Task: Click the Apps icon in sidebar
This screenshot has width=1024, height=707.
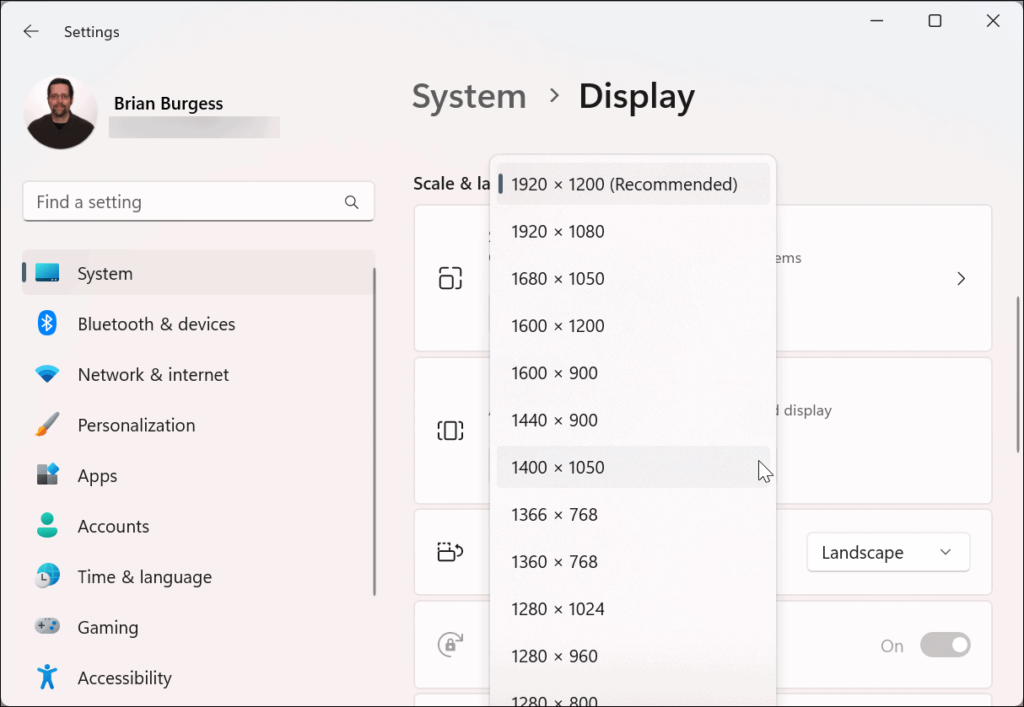Action: pyautogui.click(x=47, y=475)
